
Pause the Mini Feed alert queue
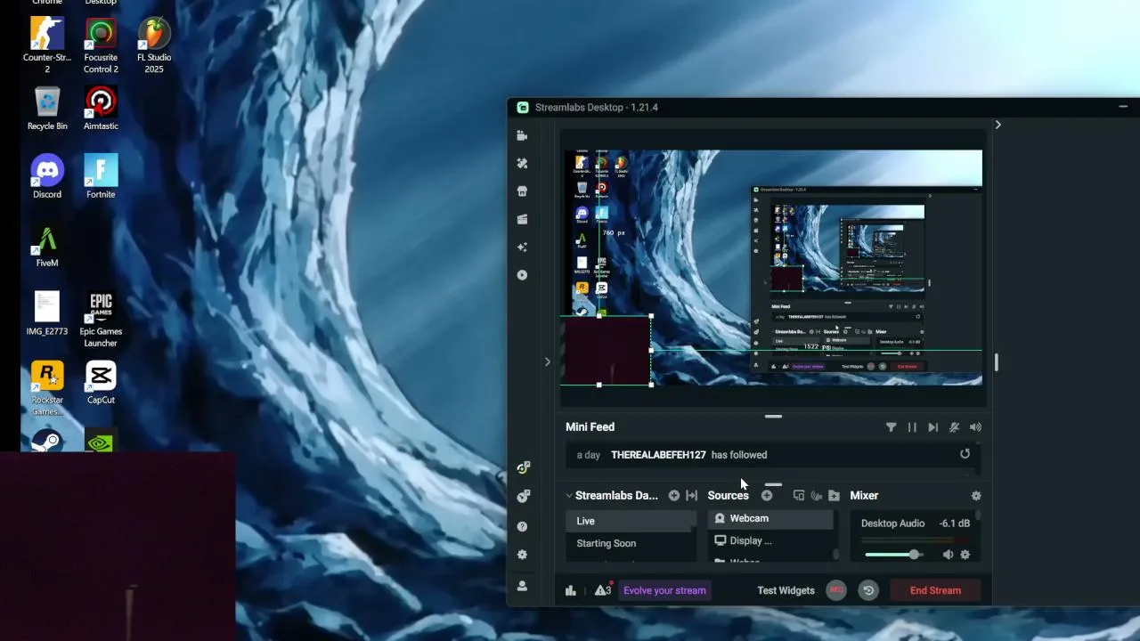tap(912, 427)
